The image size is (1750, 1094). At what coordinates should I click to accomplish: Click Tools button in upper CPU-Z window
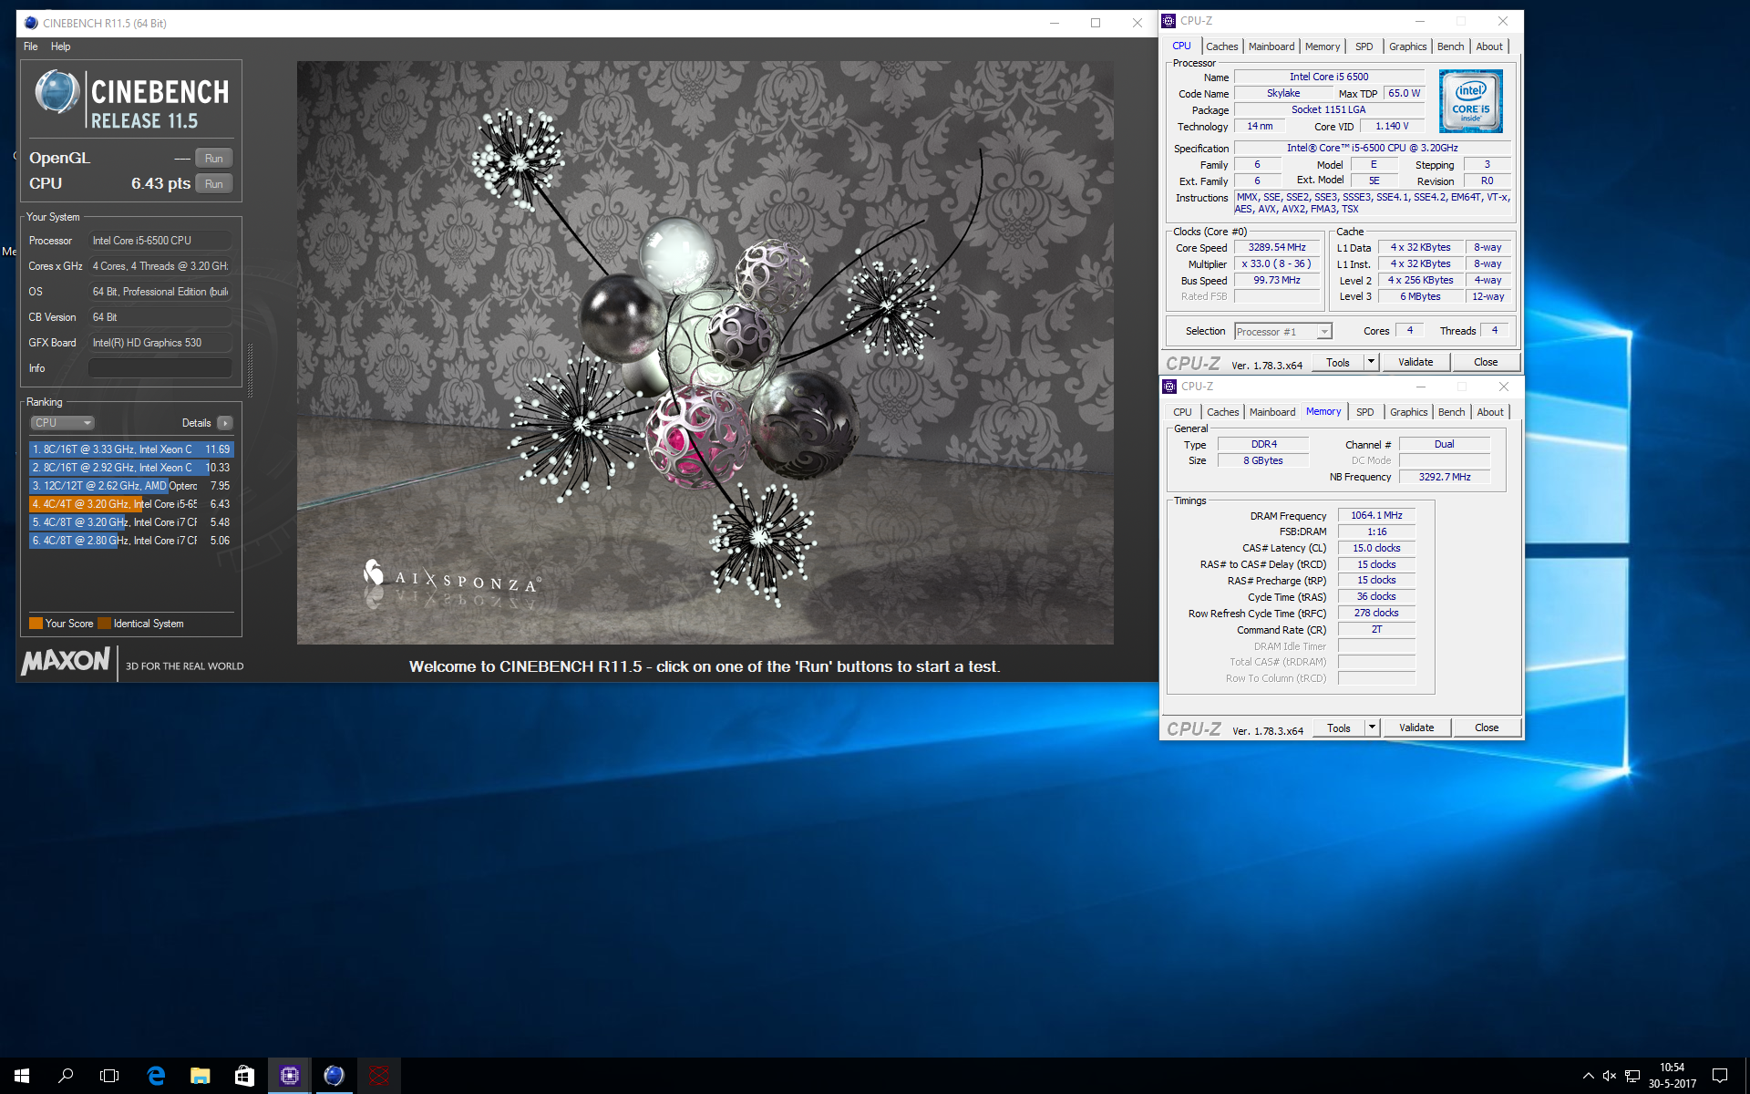click(1338, 362)
